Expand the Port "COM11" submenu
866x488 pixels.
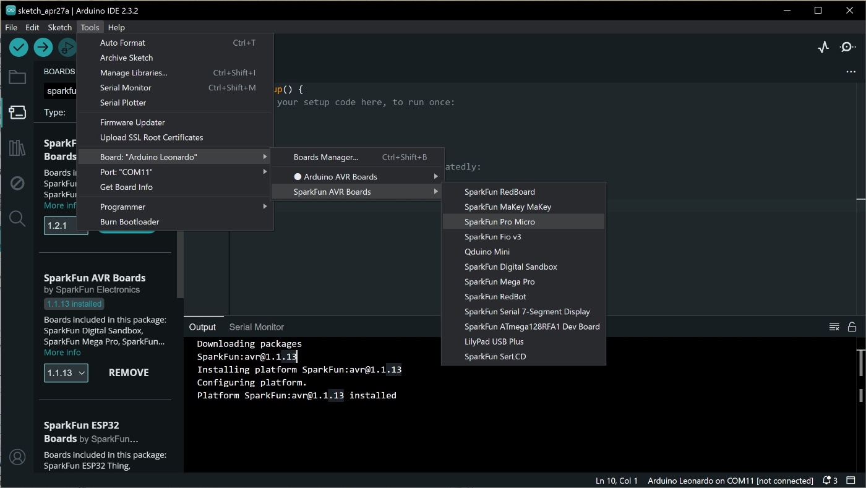click(x=175, y=172)
